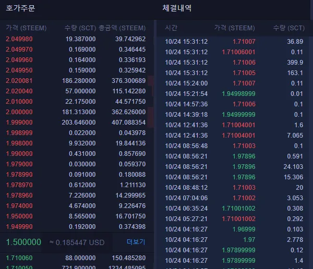Viewport: 313px width, 269px height.
Task: Click the 더보기 link in order book
Action: [136, 242]
